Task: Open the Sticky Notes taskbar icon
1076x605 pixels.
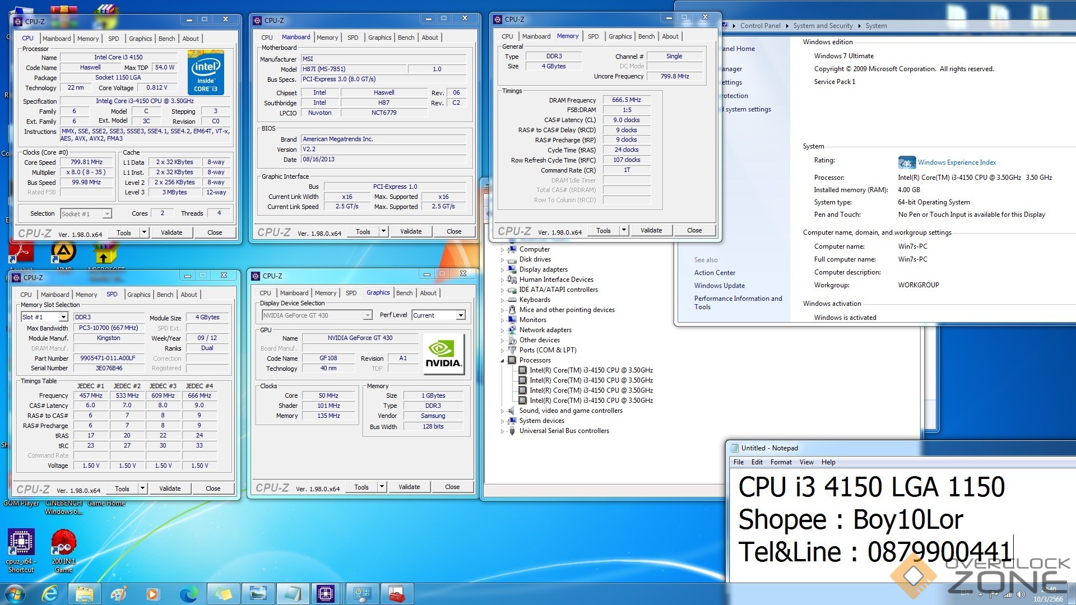Action: tap(223, 594)
